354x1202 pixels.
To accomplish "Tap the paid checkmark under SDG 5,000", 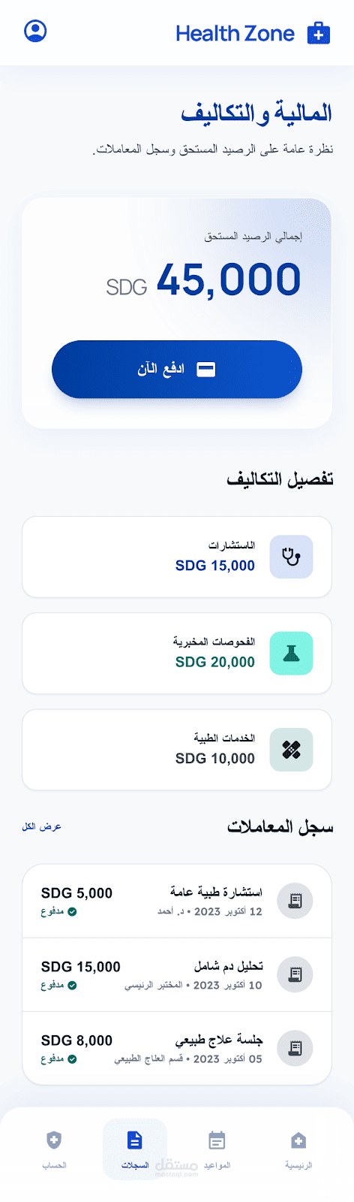I will click(72, 912).
